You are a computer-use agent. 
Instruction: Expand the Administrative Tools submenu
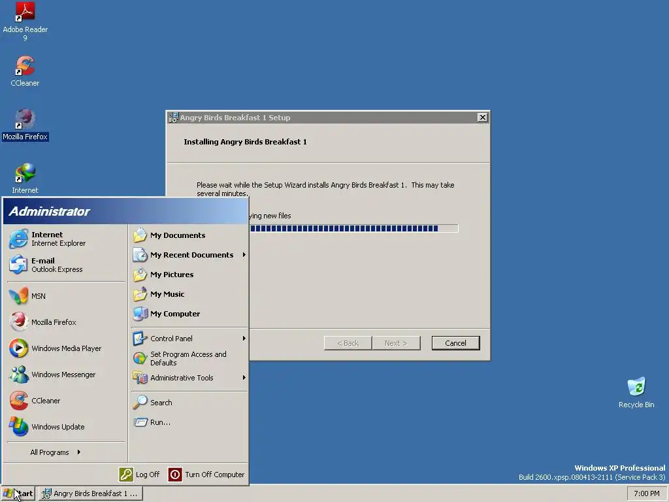189,378
